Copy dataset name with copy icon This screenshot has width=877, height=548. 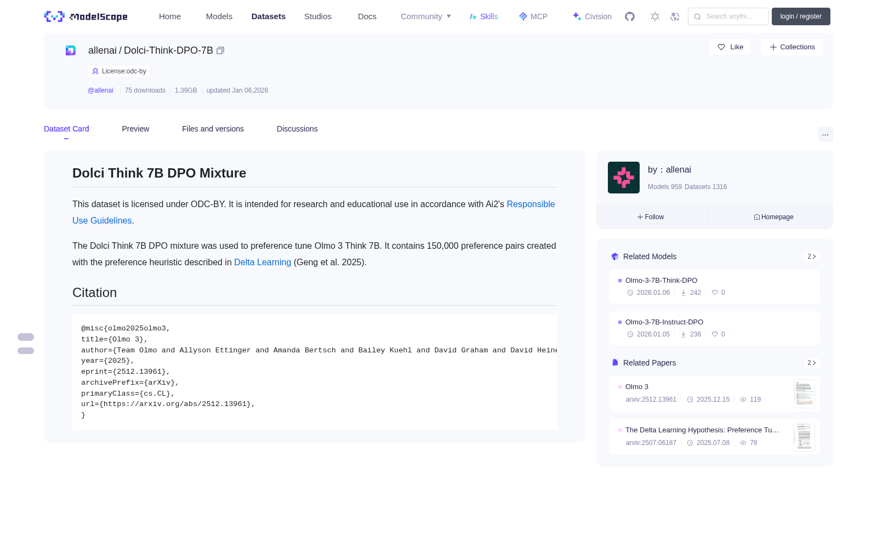[x=220, y=50]
